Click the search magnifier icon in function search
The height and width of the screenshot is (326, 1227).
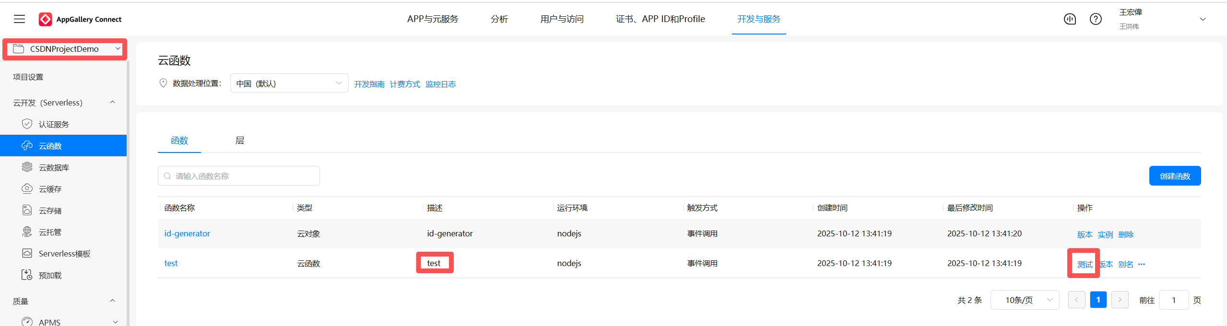pos(167,176)
